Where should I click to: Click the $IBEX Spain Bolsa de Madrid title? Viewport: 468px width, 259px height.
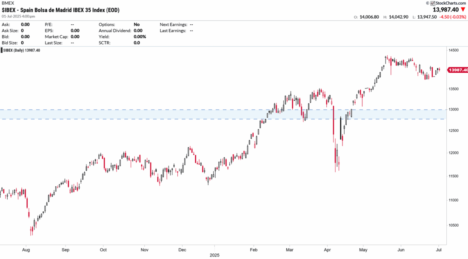pos(60,10)
